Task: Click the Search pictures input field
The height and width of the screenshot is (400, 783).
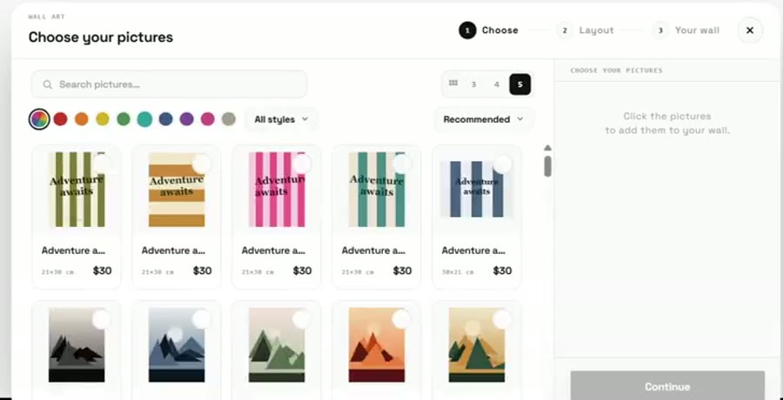Action: [170, 84]
